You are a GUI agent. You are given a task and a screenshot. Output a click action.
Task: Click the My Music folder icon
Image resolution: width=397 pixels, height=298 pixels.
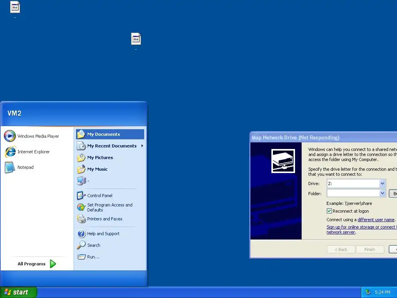(x=81, y=169)
